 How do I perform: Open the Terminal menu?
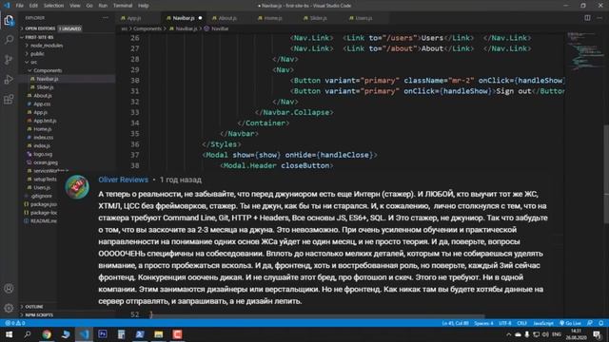[x=123, y=6]
